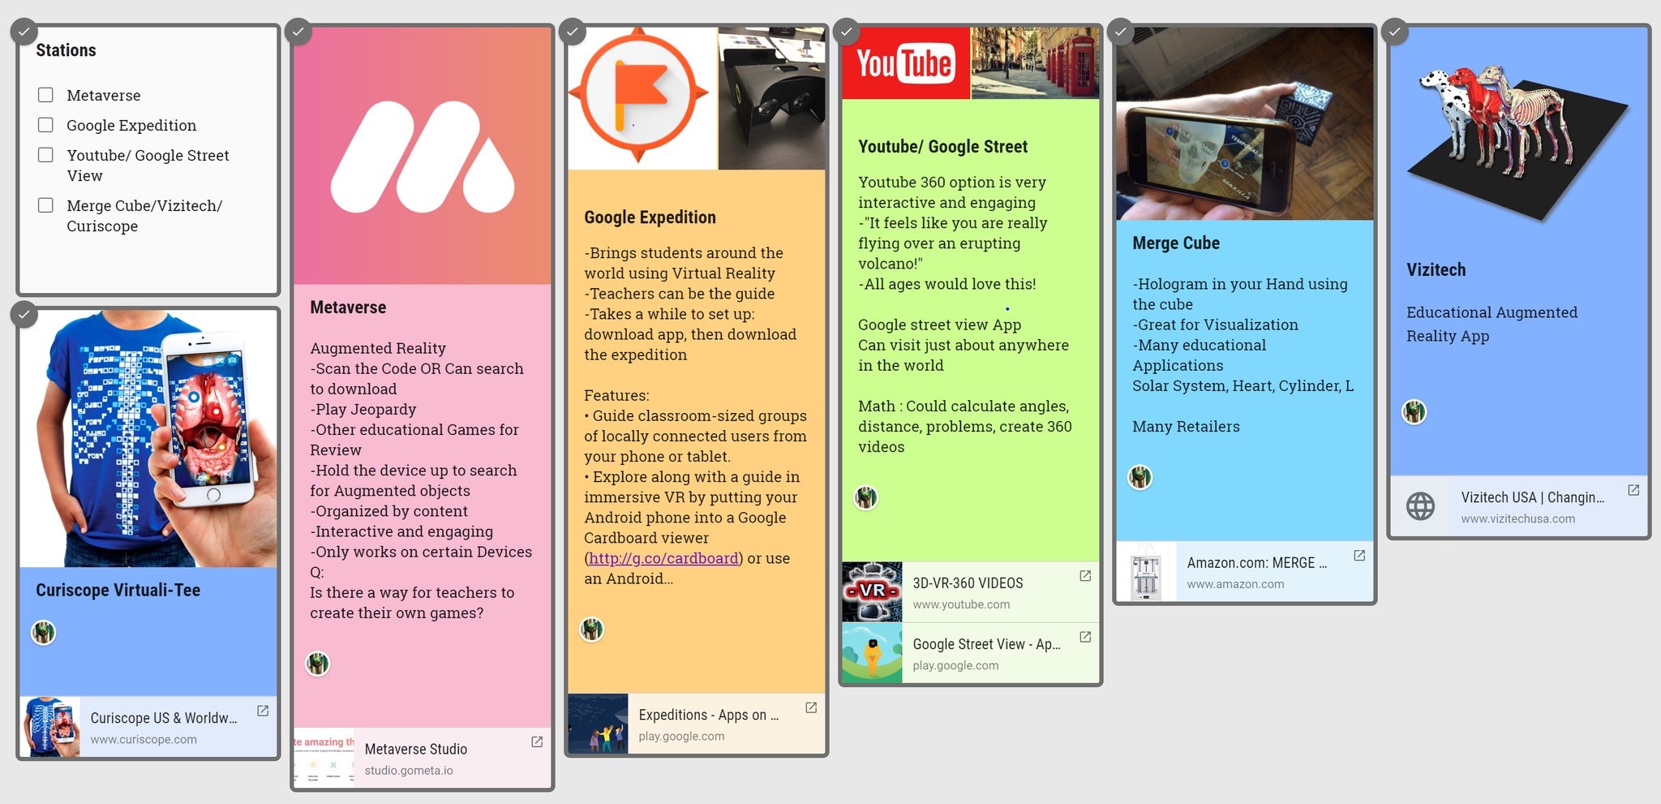Open the 3D-VR-360 VIDEOS external link icon
This screenshot has height=804, width=1661.
pyautogui.click(x=1085, y=576)
